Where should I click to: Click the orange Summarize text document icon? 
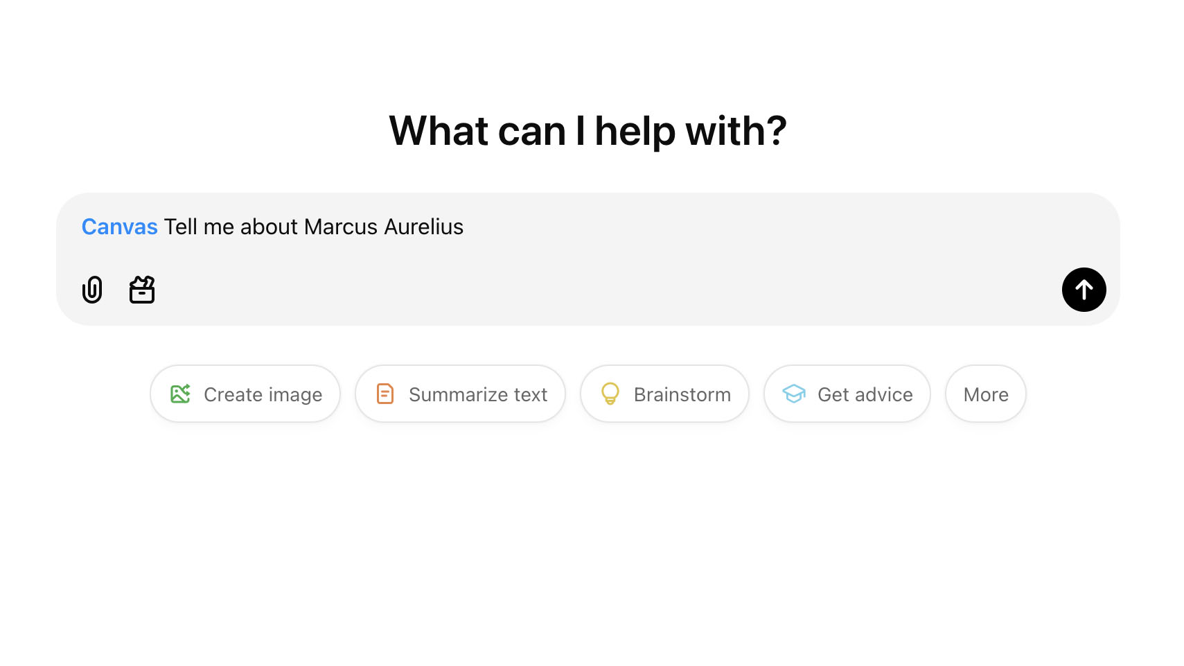tap(385, 394)
